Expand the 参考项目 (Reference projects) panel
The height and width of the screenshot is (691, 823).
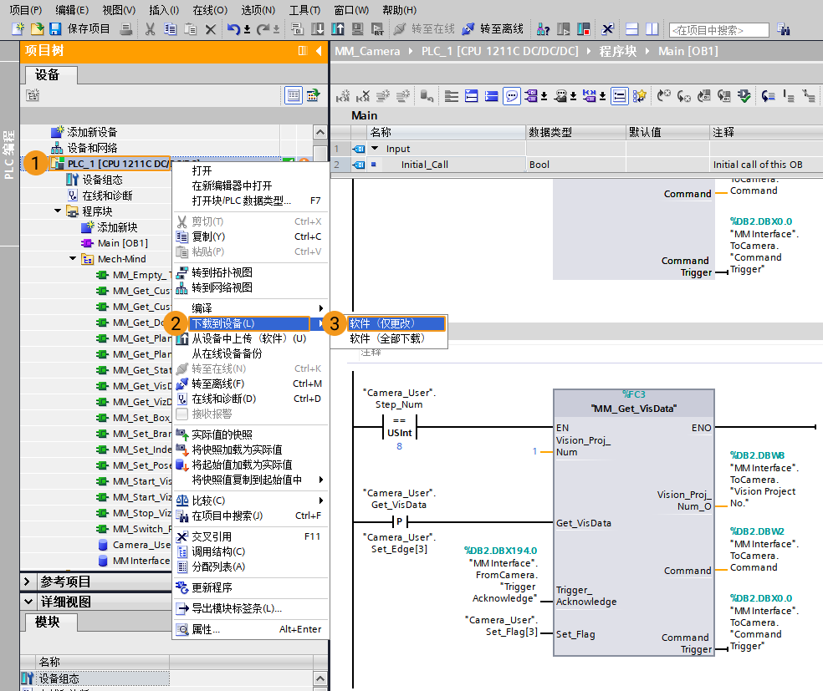tap(28, 582)
